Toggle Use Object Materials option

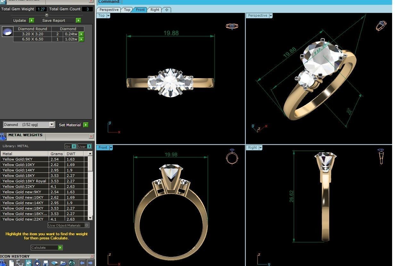[x=69, y=225]
